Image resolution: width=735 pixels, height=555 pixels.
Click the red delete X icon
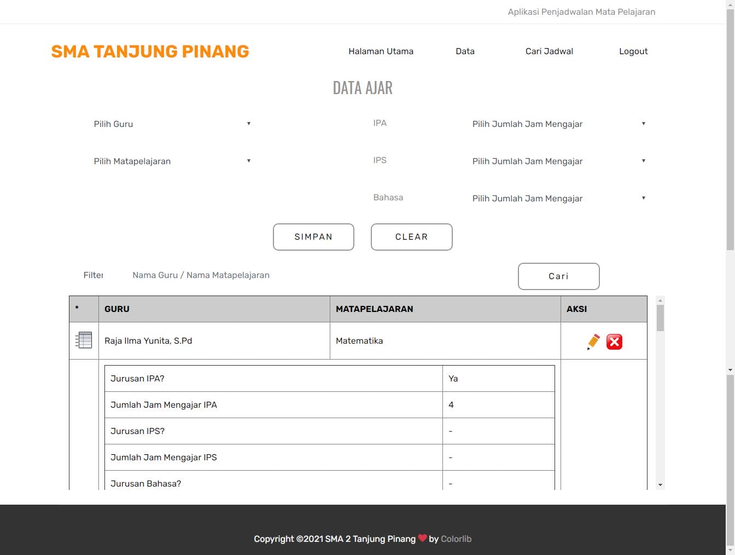[x=614, y=342]
